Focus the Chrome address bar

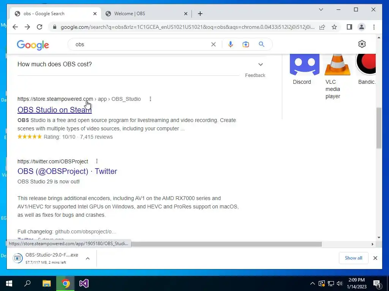coord(187,27)
